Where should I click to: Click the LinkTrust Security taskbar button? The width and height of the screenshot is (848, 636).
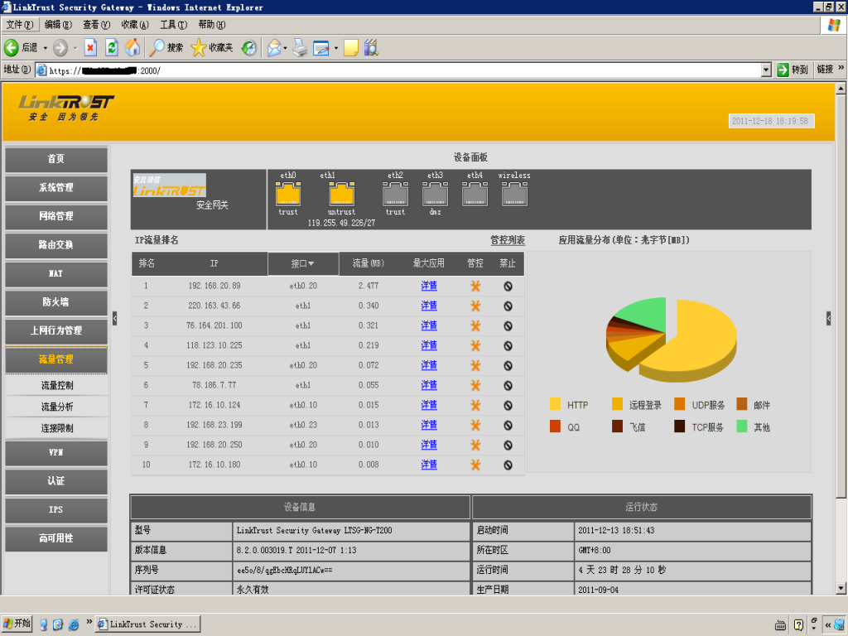148,624
